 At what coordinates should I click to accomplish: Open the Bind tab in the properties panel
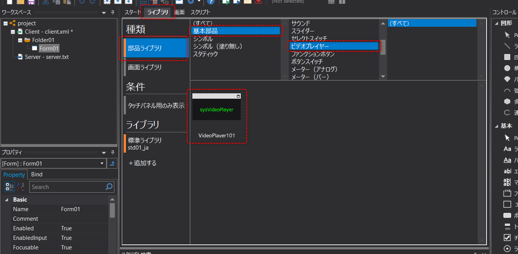[x=36, y=174]
